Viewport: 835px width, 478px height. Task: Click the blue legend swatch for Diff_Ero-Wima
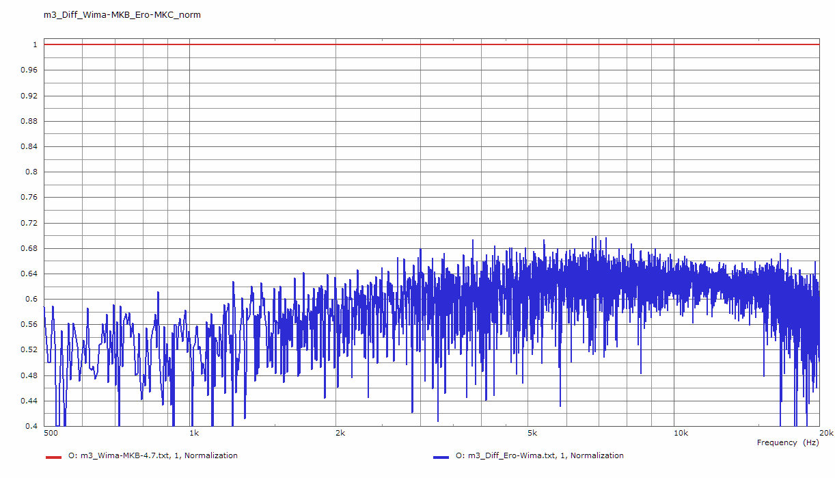pyautogui.click(x=441, y=456)
